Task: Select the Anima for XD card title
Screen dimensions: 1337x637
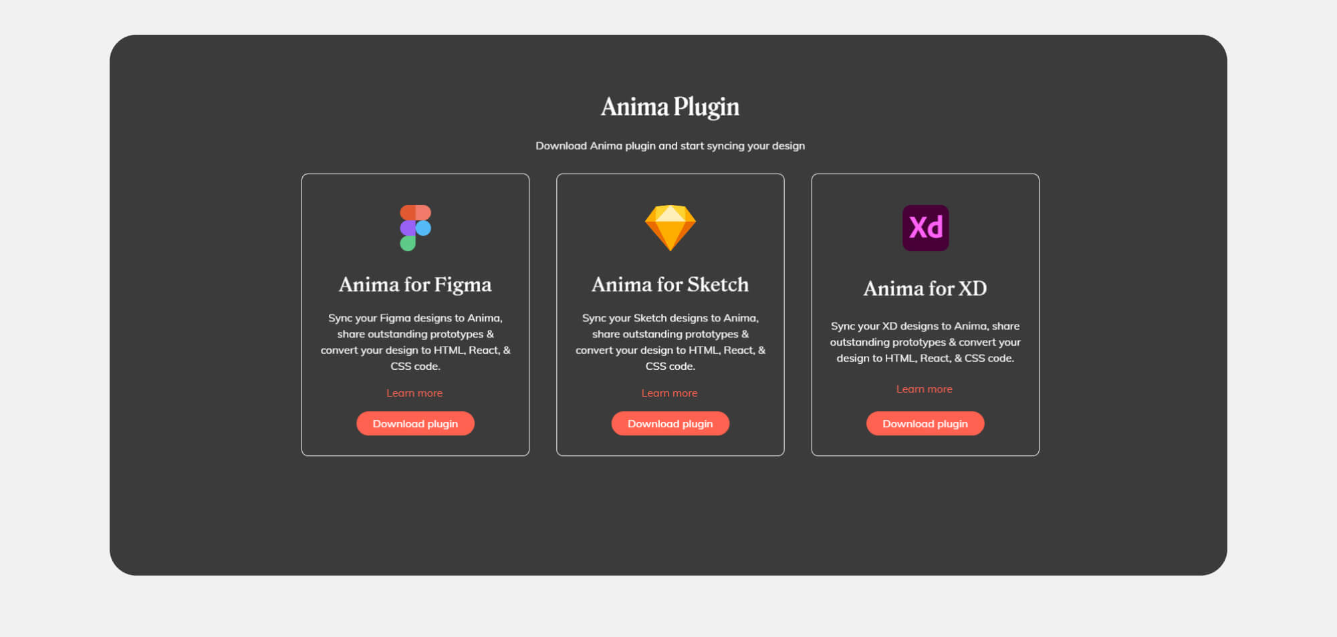Action: click(925, 288)
